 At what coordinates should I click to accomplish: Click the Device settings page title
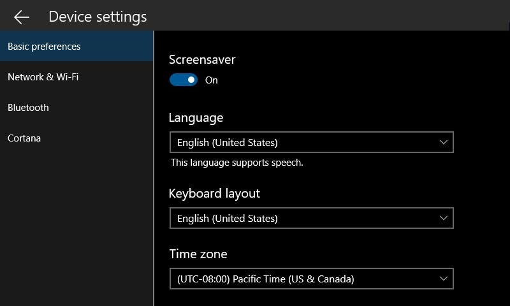[98, 17]
